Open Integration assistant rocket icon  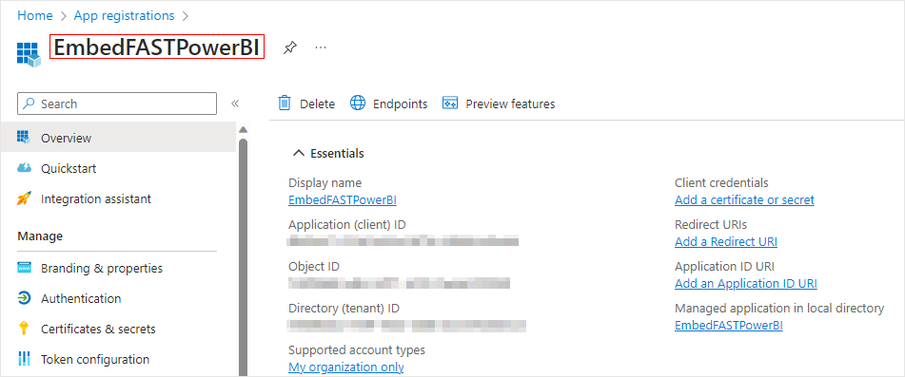[x=24, y=198]
